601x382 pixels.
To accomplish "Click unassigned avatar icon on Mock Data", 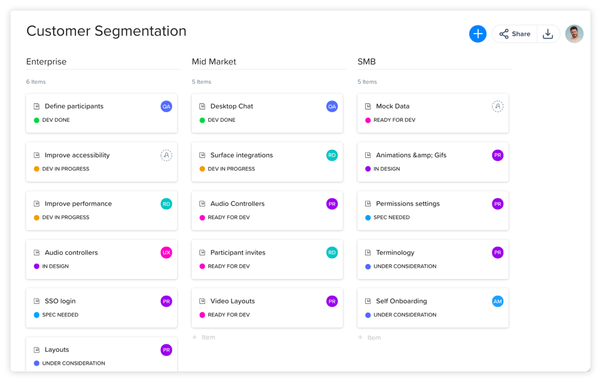I will point(498,106).
